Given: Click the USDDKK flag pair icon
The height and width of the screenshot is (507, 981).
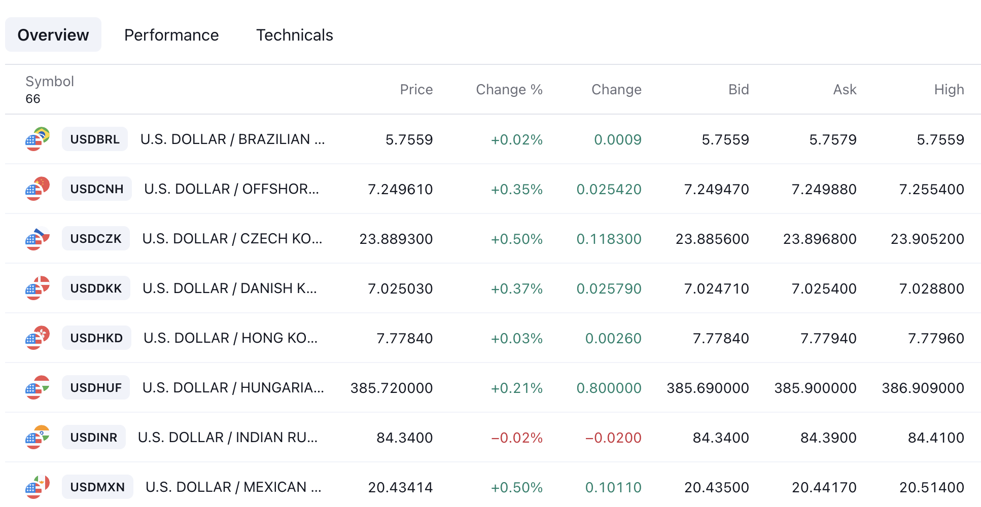Looking at the screenshot, I should point(38,288).
